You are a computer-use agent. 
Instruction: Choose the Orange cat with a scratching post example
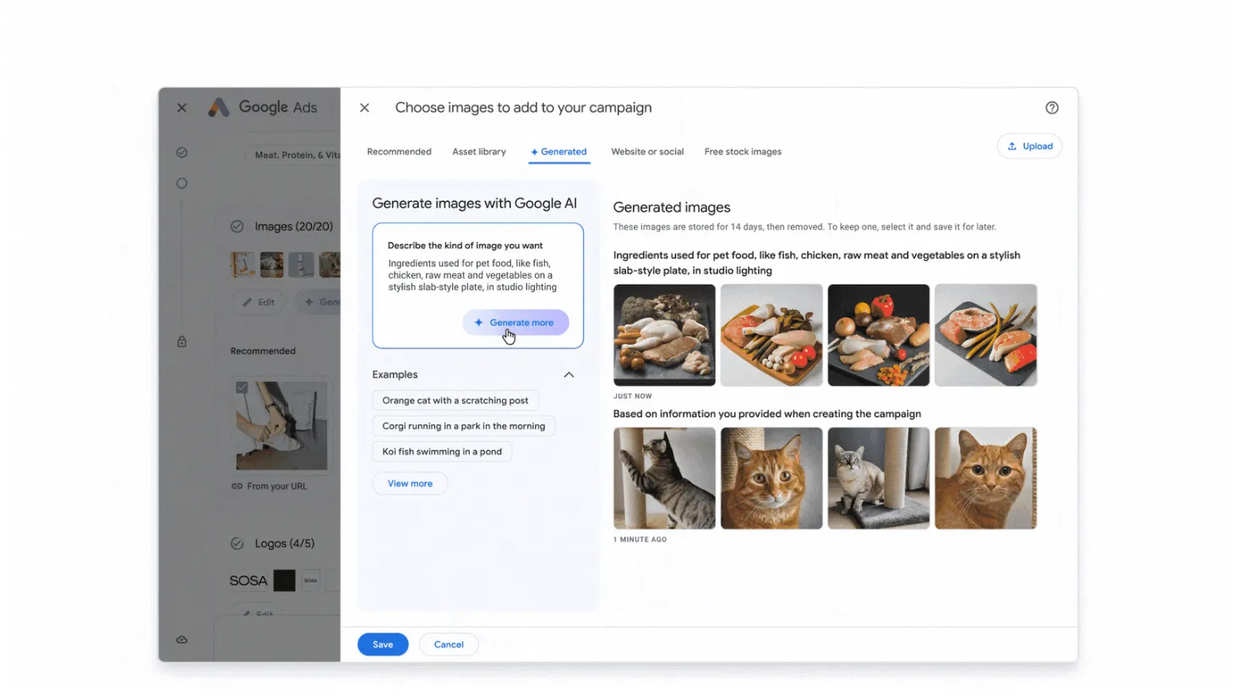click(x=455, y=400)
